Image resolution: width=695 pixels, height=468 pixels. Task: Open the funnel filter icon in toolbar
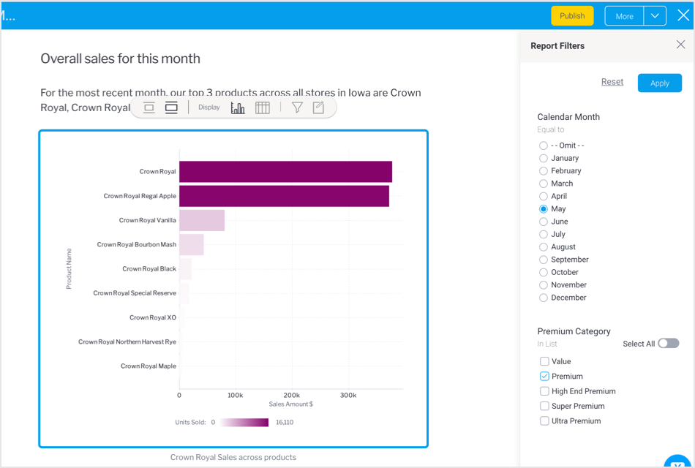tap(297, 107)
